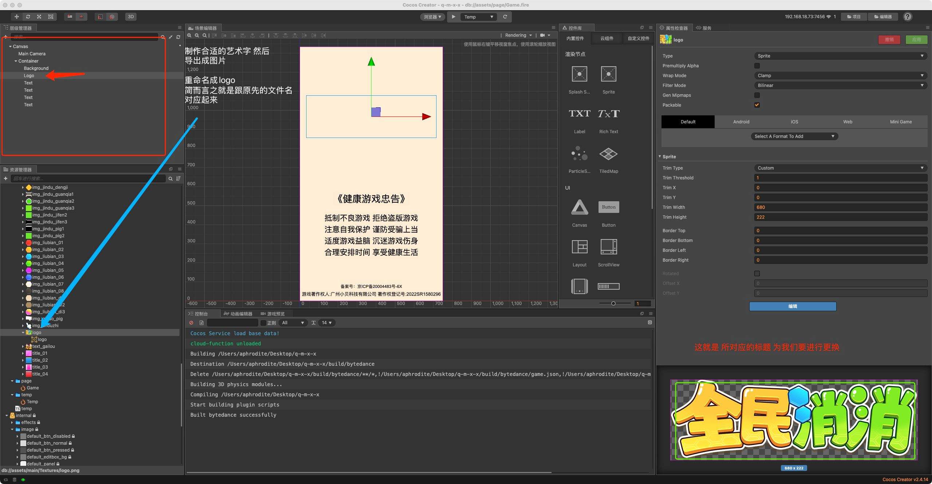Click the green 应用 apply button
932x484 pixels.
(916, 40)
